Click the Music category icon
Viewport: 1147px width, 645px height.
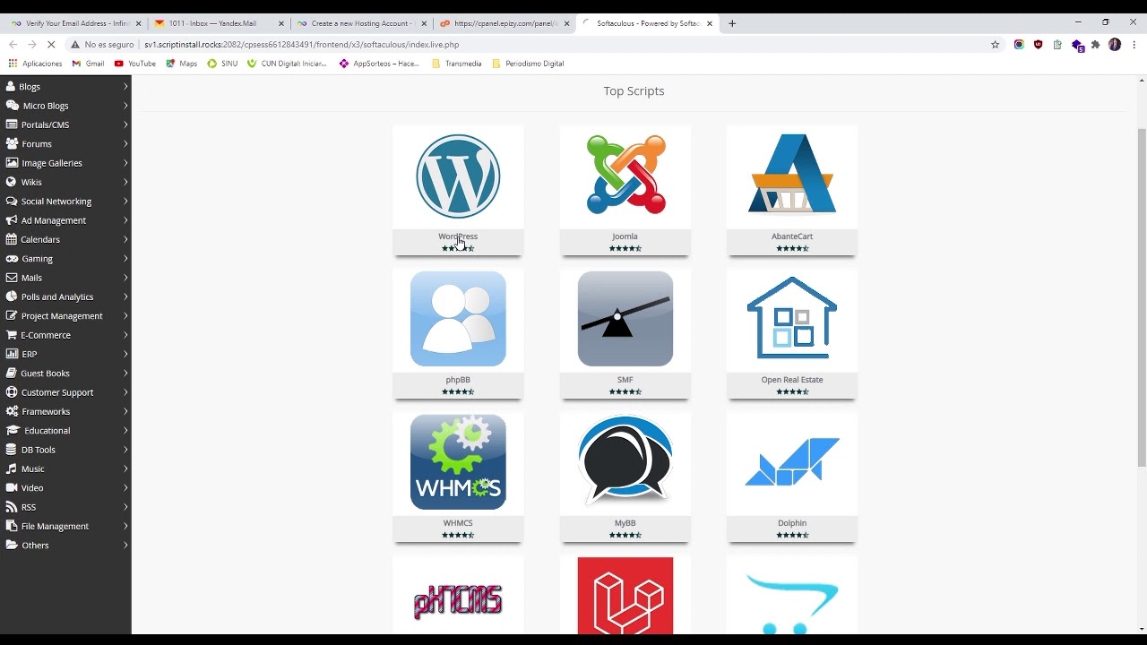click(12, 469)
